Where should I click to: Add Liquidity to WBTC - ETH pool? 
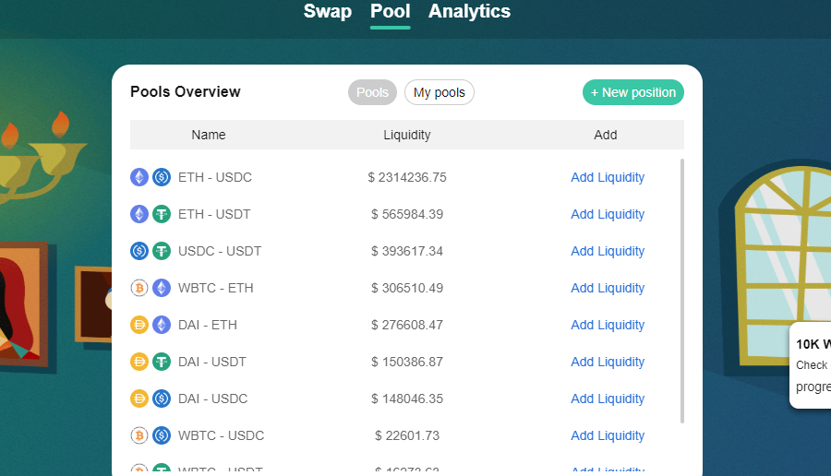point(608,288)
